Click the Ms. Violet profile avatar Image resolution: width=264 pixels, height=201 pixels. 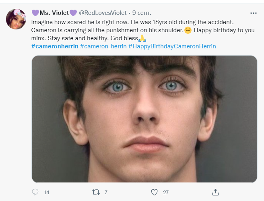pos(16,19)
